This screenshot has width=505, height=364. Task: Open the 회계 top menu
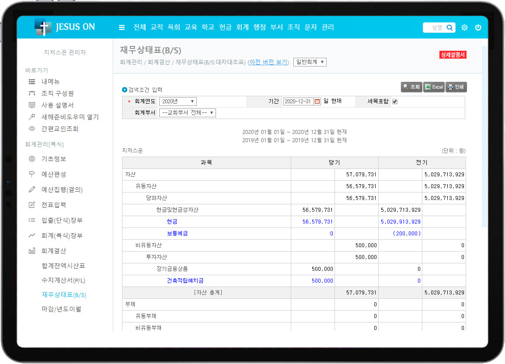pyautogui.click(x=242, y=27)
